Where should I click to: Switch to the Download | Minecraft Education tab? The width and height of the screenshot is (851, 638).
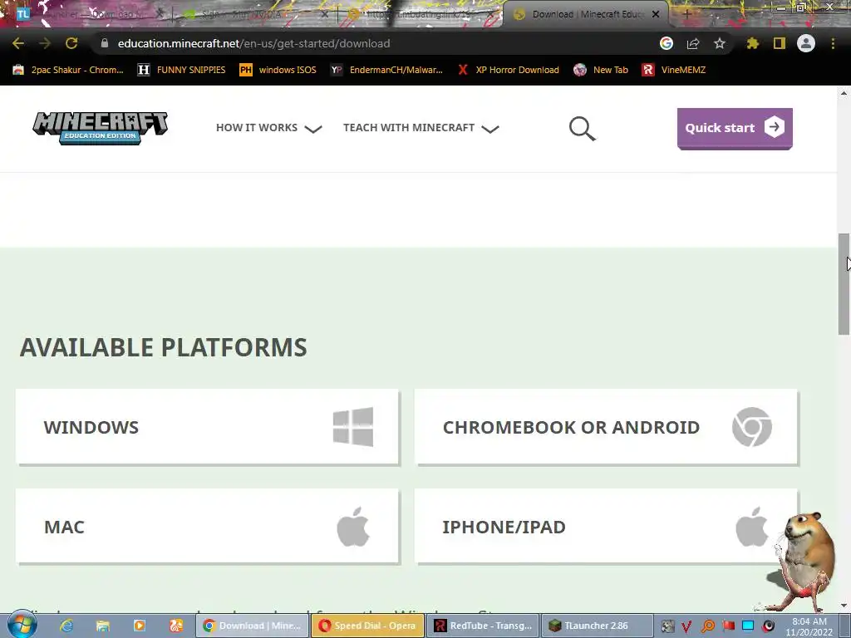click(586, 14)
